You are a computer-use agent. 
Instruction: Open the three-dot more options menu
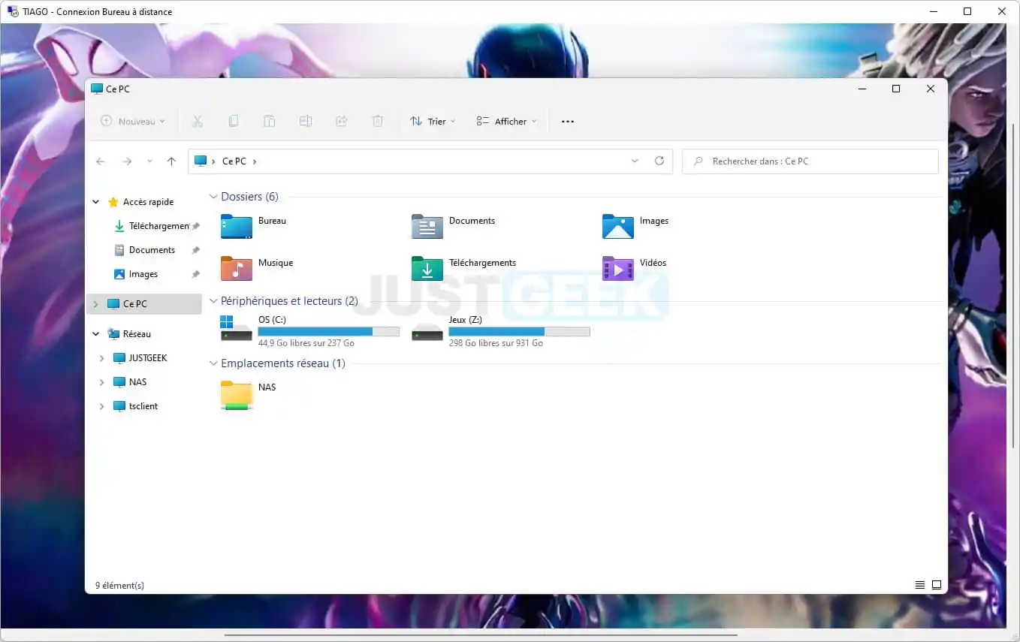[568, 121]
